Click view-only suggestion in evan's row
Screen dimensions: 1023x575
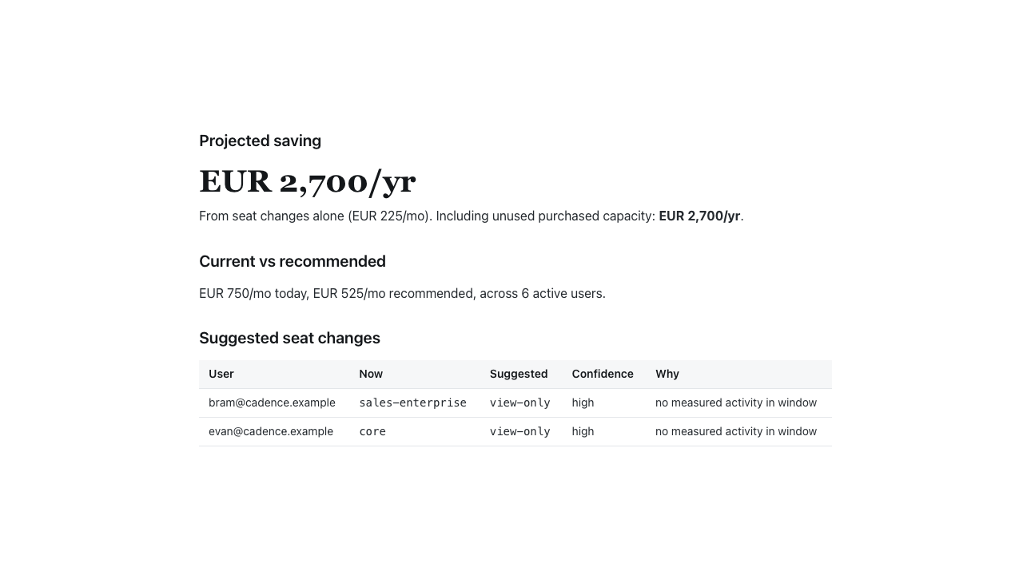pos(520,431)
